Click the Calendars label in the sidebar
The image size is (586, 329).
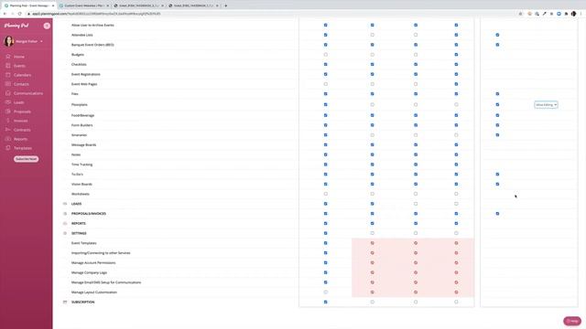click(22, 75)
